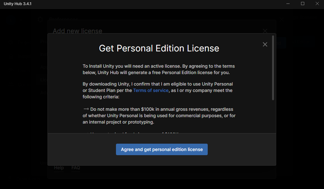This screenshot has width=324, height=189.
Task: Click Agree and get personal edition license
Action: coord(162,149)
